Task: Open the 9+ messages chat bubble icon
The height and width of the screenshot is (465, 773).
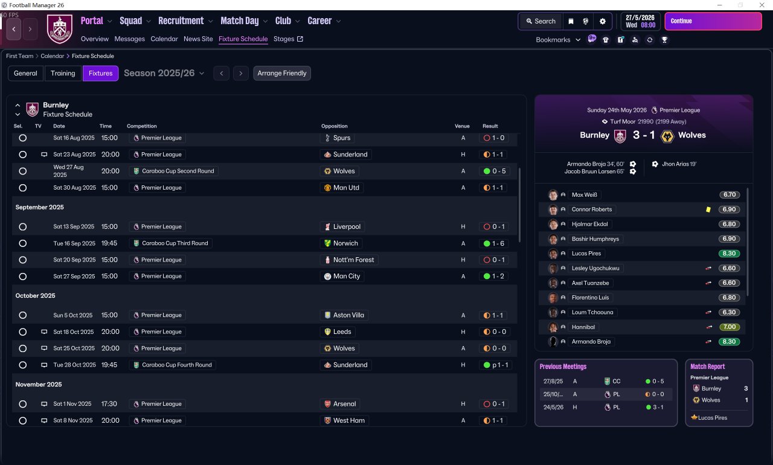Action: 592,39
